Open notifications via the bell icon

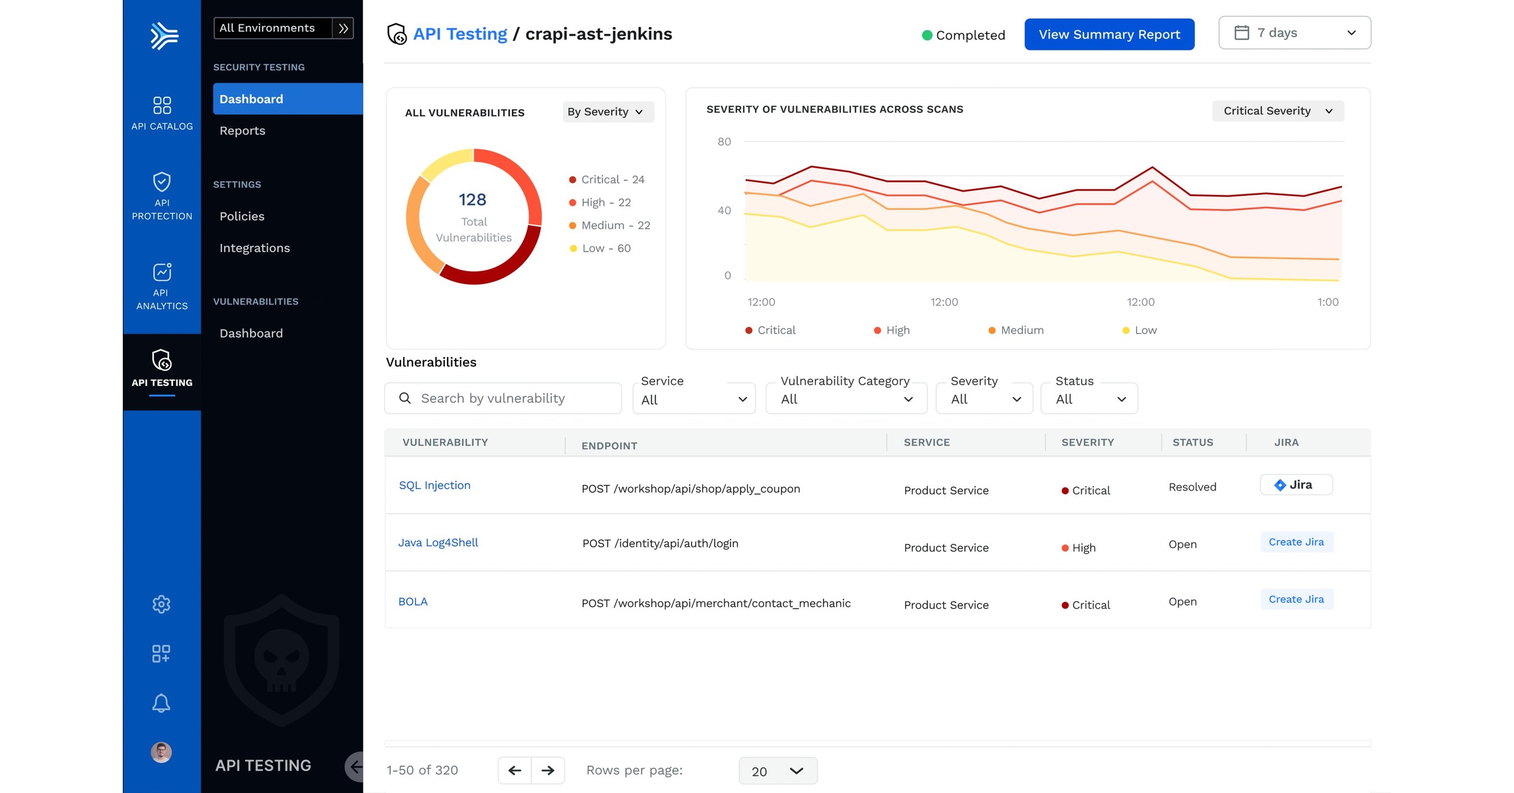[x=160, y=703]
